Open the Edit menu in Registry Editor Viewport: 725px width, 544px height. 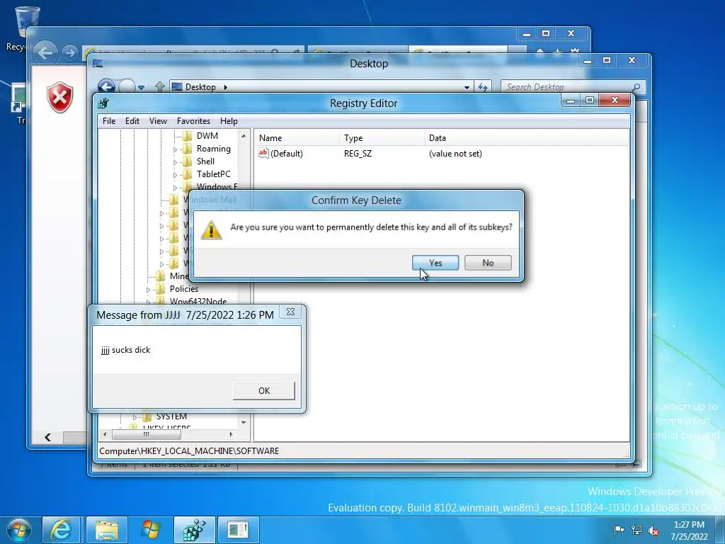pyautogui.click(x=132, y=120)
